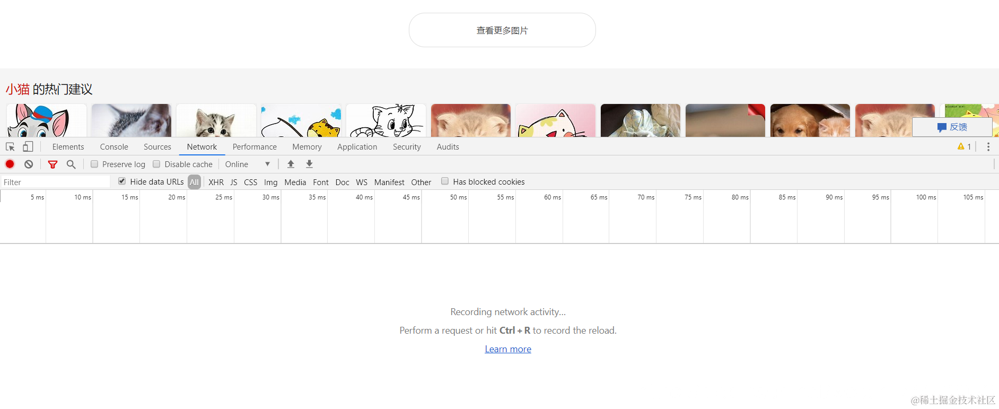Switch to the Security tab
The height and width of the screenshot is (409, 999).
point(407,147)
